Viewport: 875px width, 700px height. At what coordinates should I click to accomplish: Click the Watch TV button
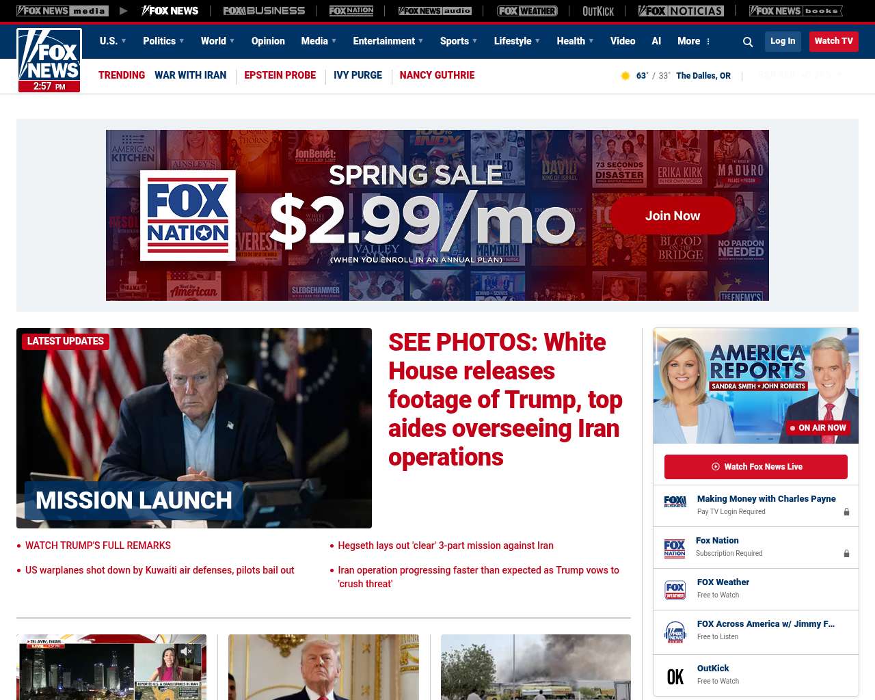(834, 41)
